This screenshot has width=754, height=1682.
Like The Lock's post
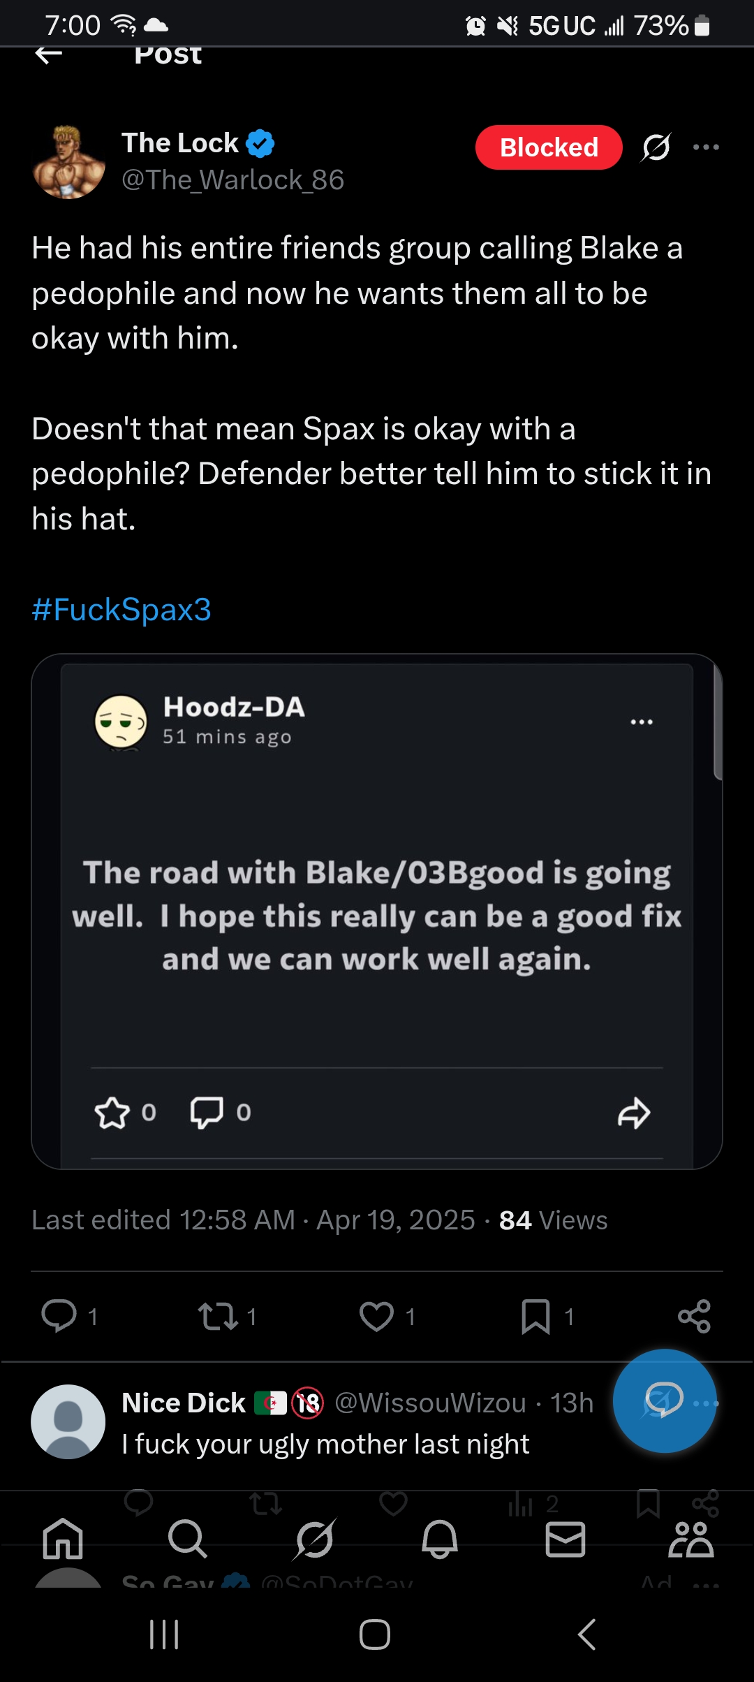376,1316
